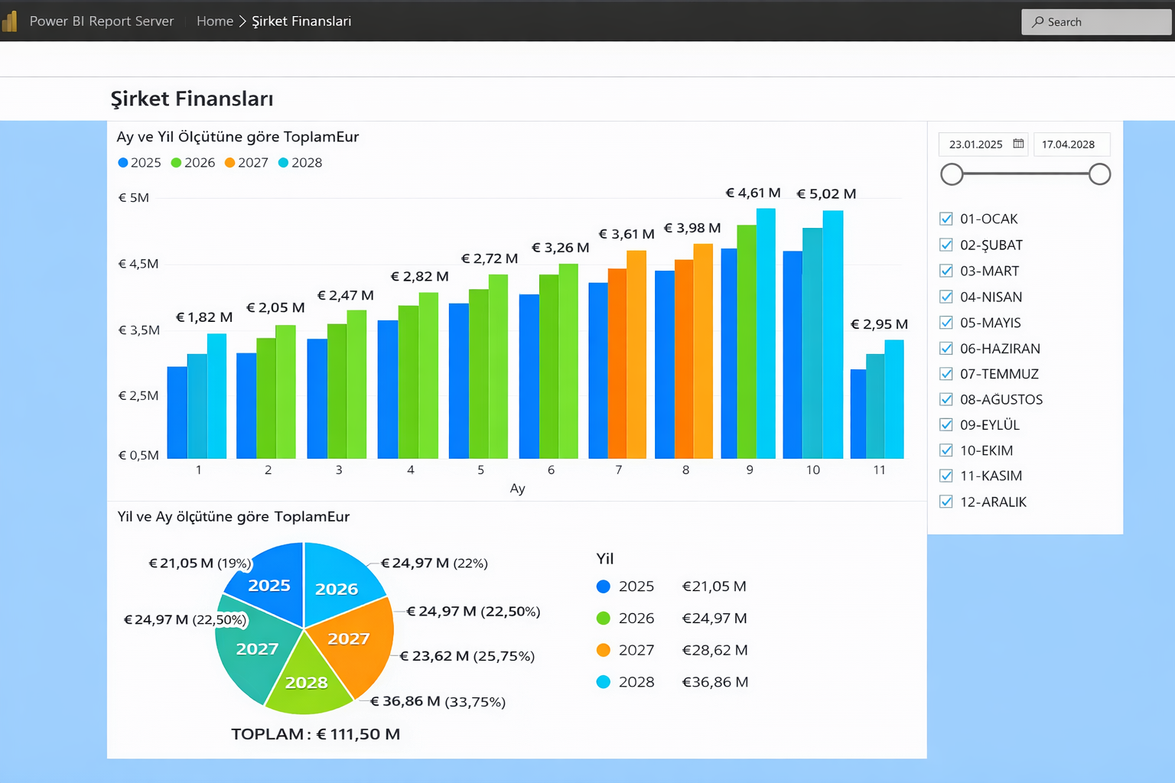Image resolution: width=1175 pixels, height=783 pixels.
Task: Click the '€ 3,98 M' bar data label
Action: 692,229
